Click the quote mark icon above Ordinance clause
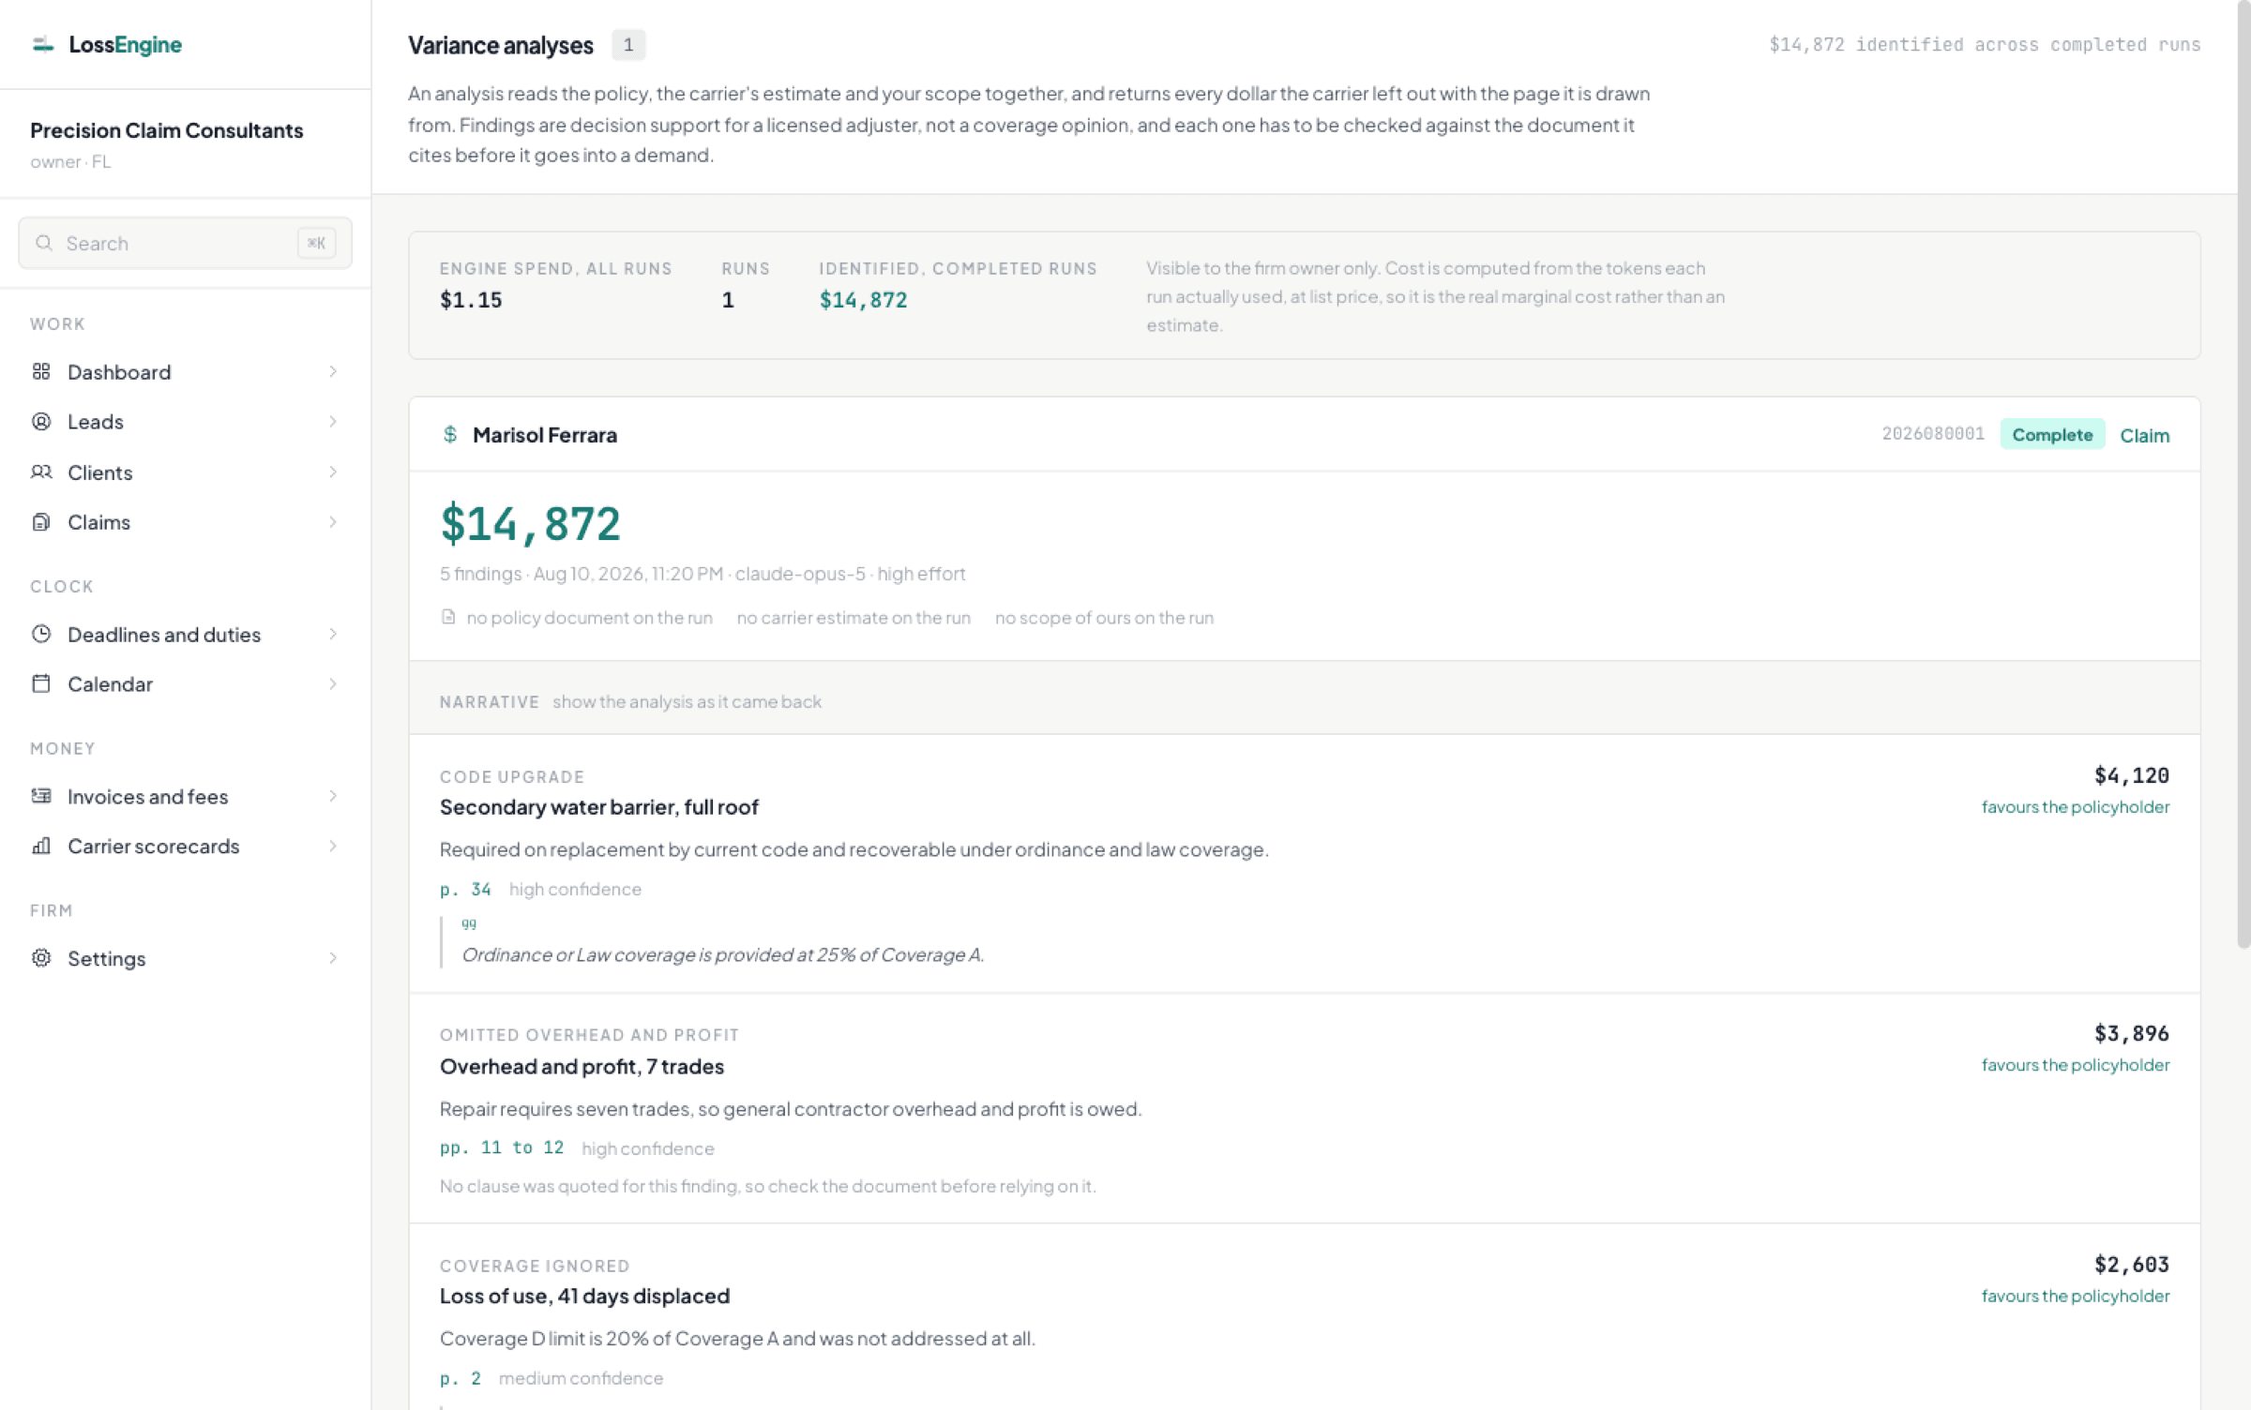The height and width of the screenshot is (1410, 2251). [x=469, y=924]
